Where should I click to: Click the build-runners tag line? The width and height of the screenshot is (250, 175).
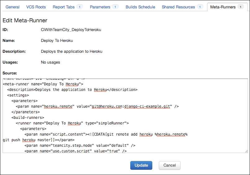point(28,118)
